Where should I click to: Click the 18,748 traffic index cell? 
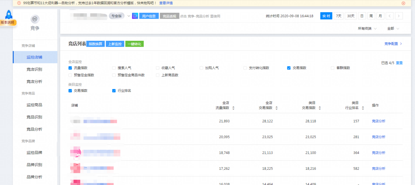[224, 153]
